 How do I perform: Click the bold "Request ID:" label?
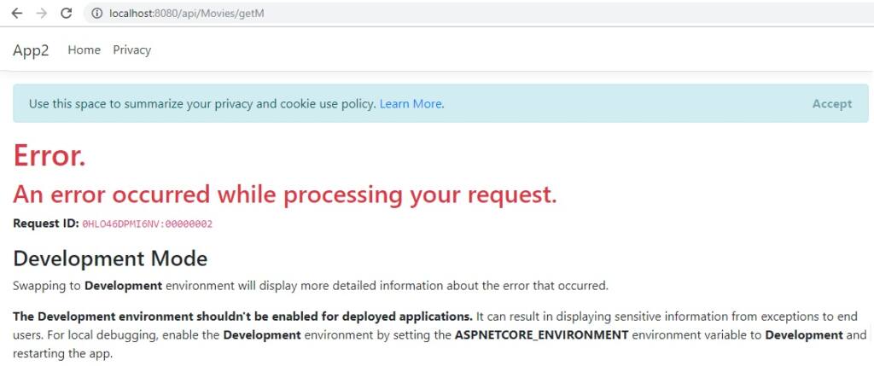click(46, 224)
